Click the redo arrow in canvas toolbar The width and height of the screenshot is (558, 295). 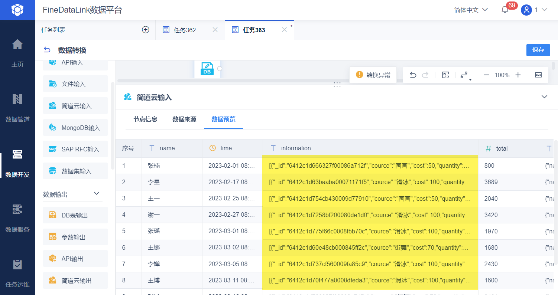(425, 75)
